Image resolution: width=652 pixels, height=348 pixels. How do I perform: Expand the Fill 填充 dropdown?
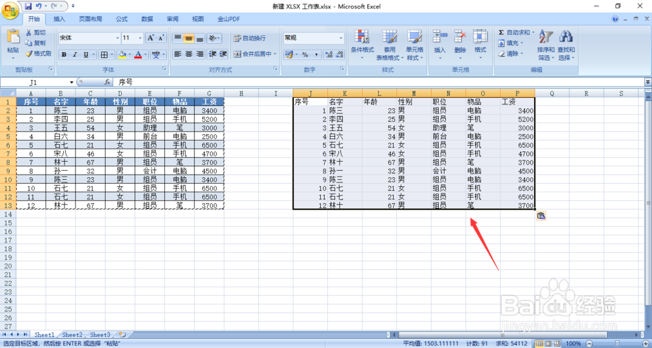pyautogui.click(x=522, y=43)
